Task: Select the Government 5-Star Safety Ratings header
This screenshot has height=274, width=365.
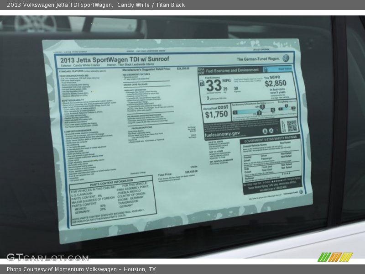Action: (270, 137)
